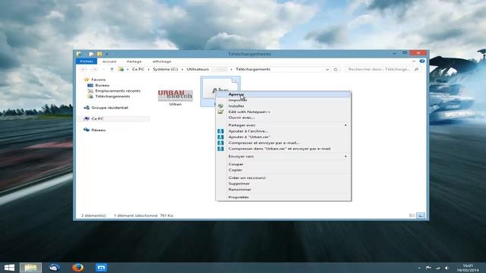
Task: Click the Action Center flag icon
Action: point(428,268)
